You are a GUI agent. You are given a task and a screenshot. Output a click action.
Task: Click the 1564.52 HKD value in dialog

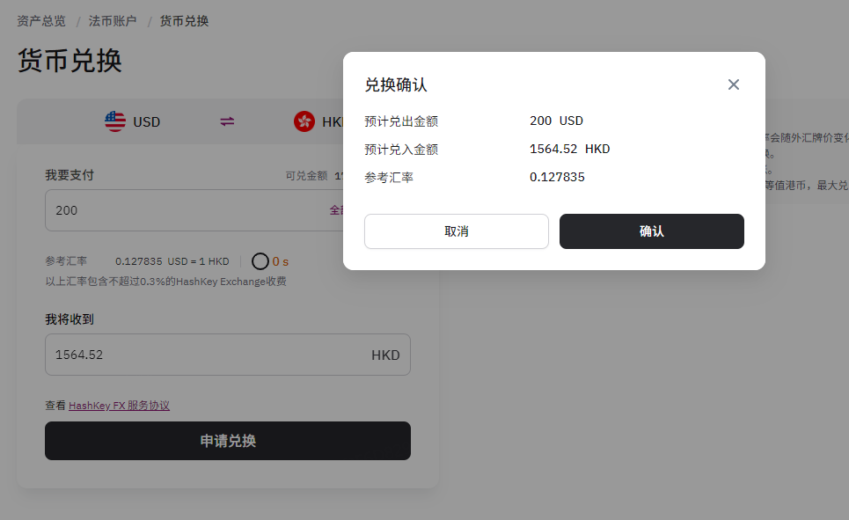[x=569, y=149]
